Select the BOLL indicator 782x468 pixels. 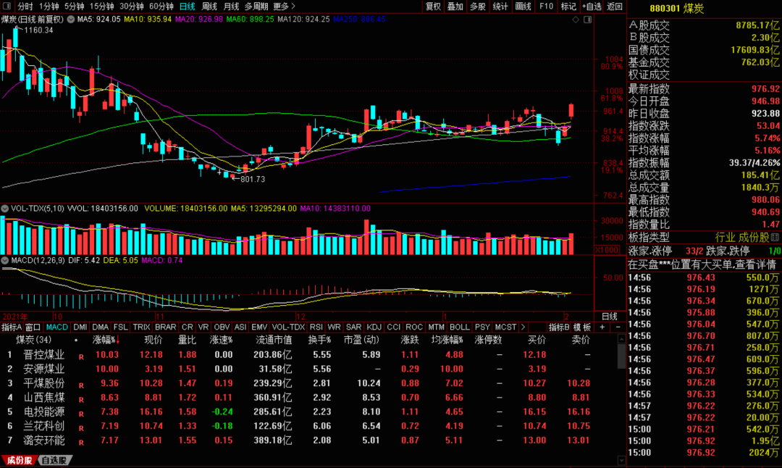pyautogui.click(x=459, y=327)
